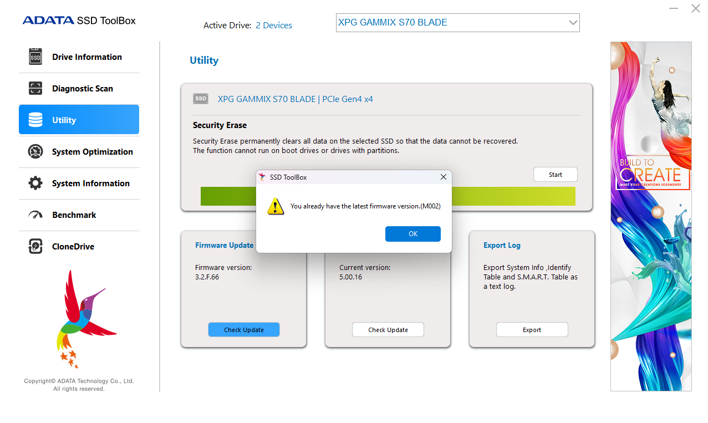The height and width of the screenshot is (423, 708).
Task: Click the Drive Information SSD icon
Action: [x=35, y=57]
